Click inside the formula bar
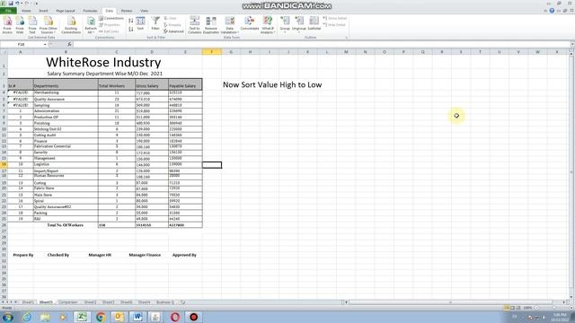The image size is (575, 323). click(322, 44)
